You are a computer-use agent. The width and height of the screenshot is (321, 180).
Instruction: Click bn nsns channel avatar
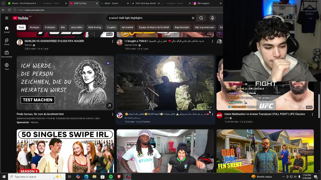(x=120, y=115)
